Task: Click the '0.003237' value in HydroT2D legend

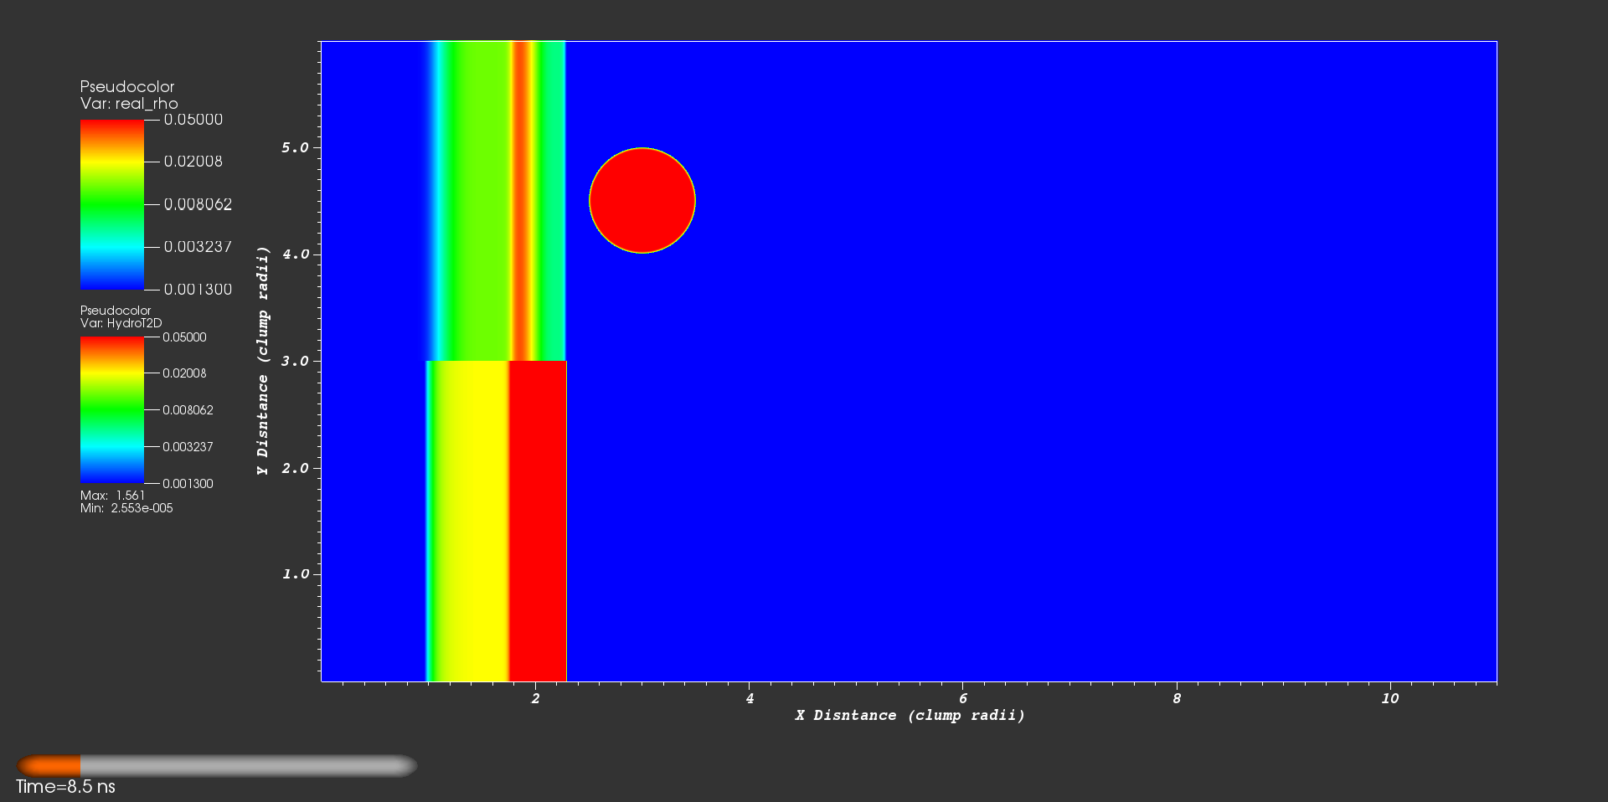Action: [188, 447]
